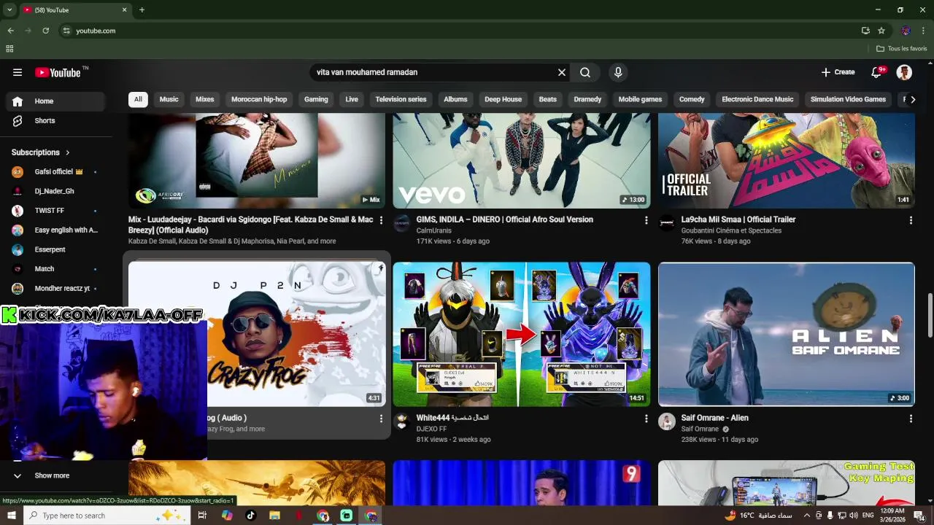Open the account avatar menu
934x525 pixels.
[x=904, y=72]
